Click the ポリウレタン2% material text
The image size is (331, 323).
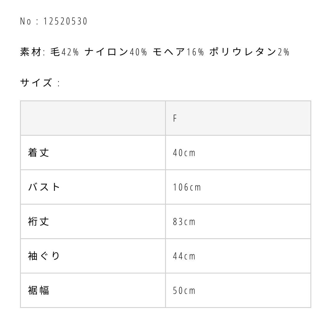pos(250,52)
